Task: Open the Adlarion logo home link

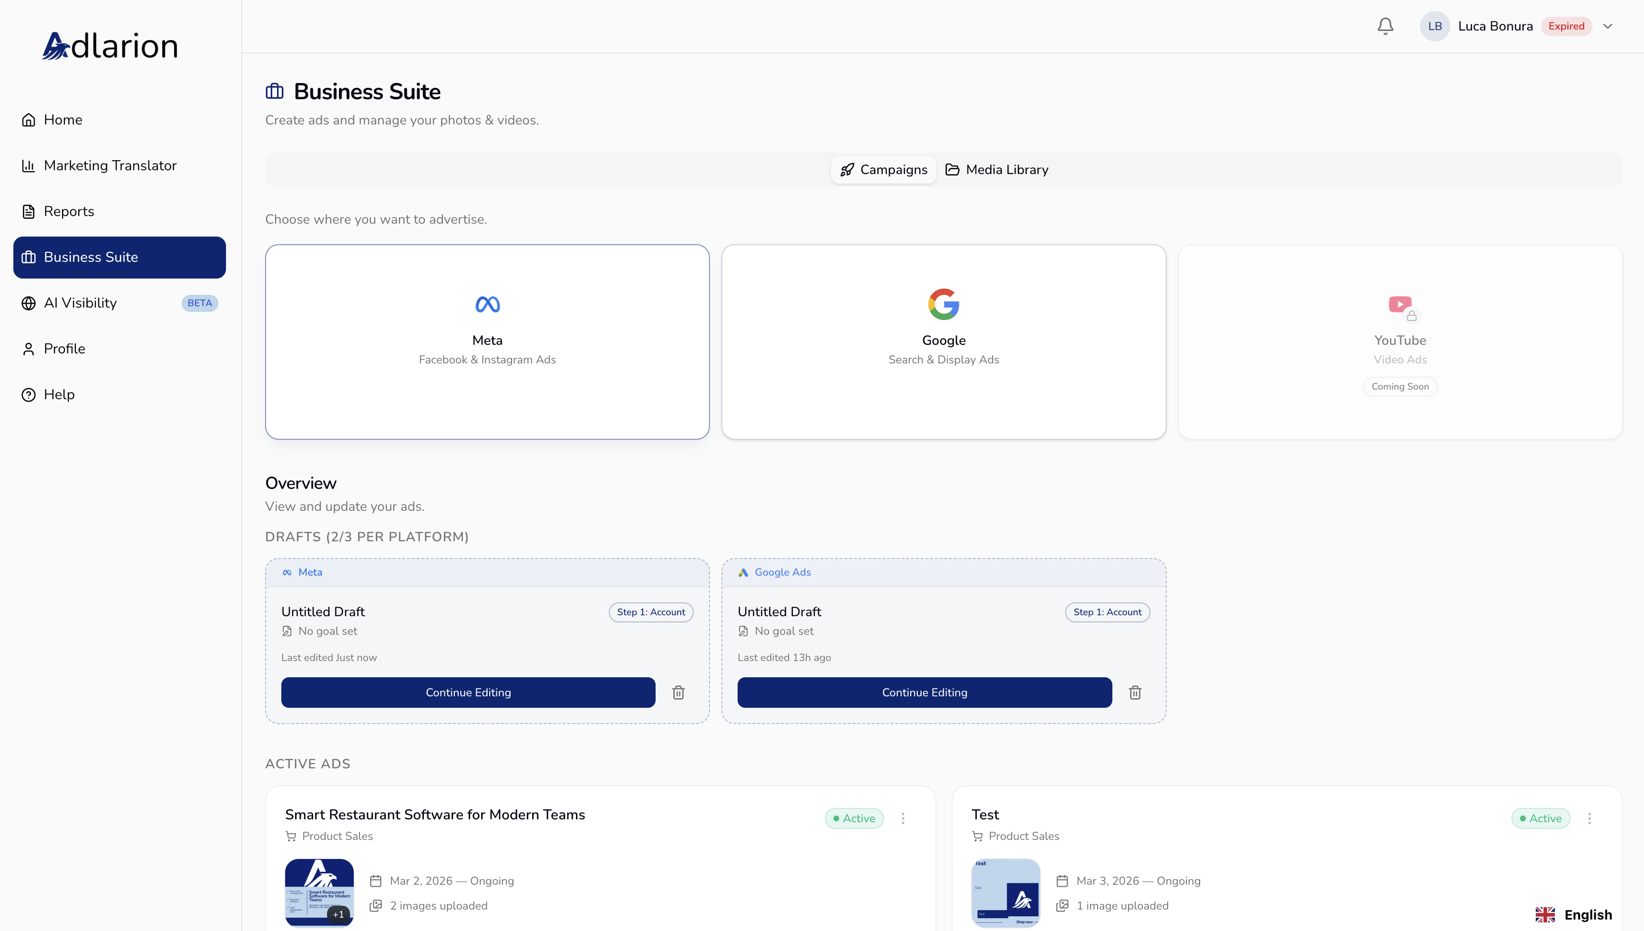Action: (x=110, y=46)
